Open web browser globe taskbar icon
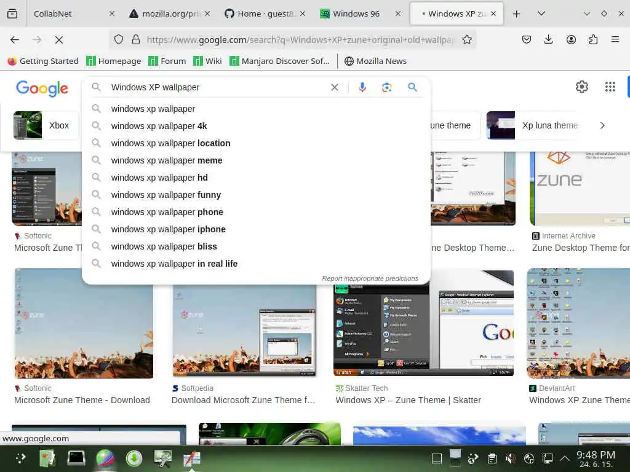The height and width of the screenshot is (472, 630). pyautogui.click(x=105, y=458)
